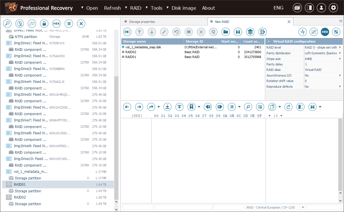Open the Stripe size dropdown

pyautogui.click(x=340, y=59)
